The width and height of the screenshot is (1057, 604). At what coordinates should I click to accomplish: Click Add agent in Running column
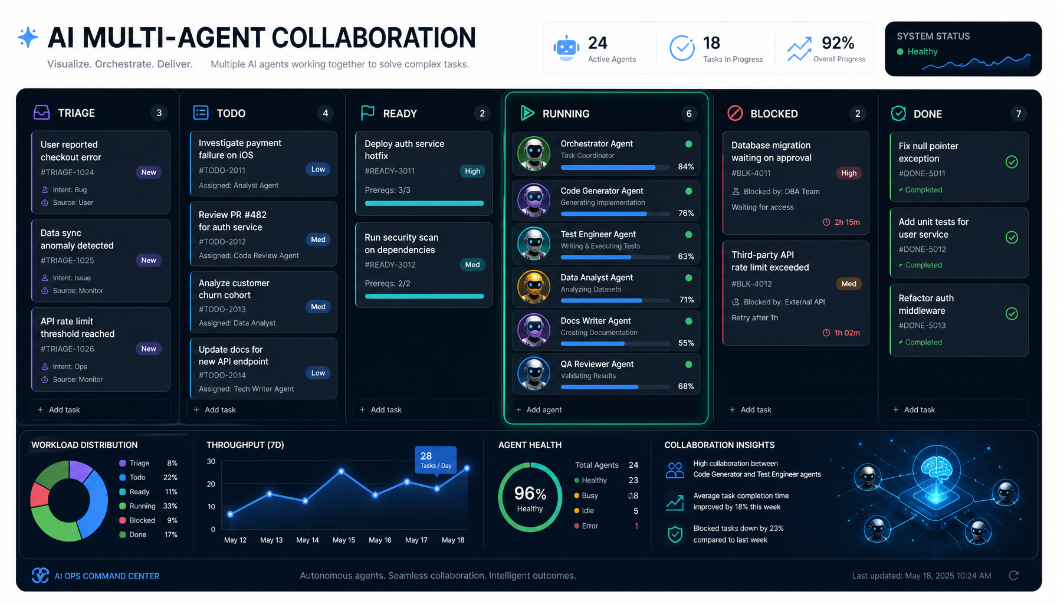606,409
